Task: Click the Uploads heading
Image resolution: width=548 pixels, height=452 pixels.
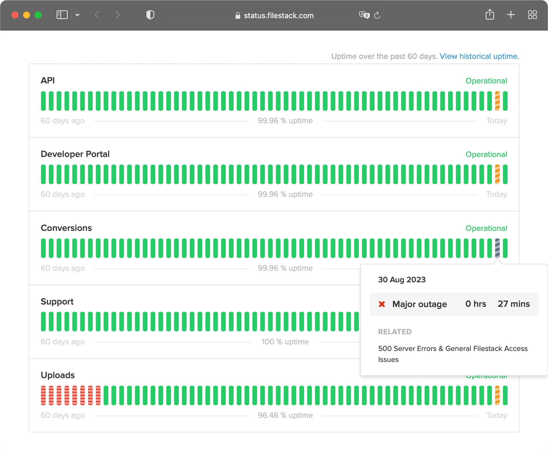Action: click(57, 375)
